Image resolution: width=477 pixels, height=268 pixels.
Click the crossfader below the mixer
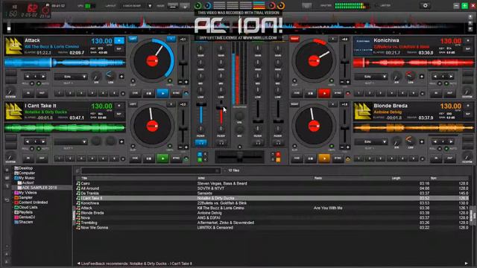pos(240,156)
